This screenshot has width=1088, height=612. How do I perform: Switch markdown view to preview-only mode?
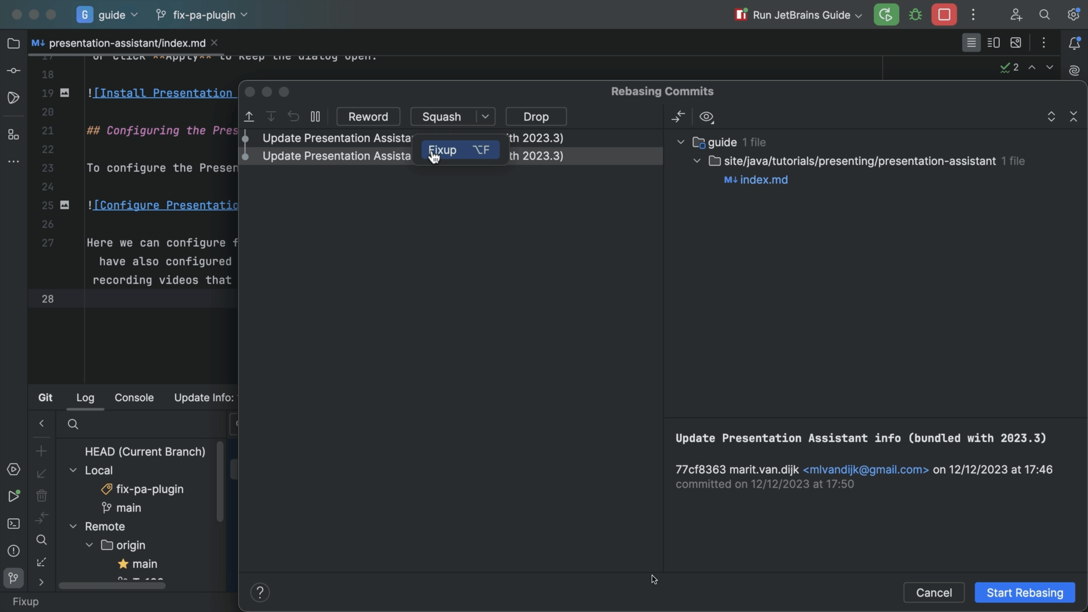point(1016,43)
